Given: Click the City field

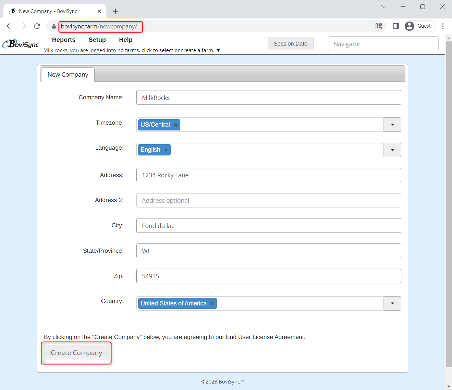Looking at the screenshot, I should pos(269,226).
